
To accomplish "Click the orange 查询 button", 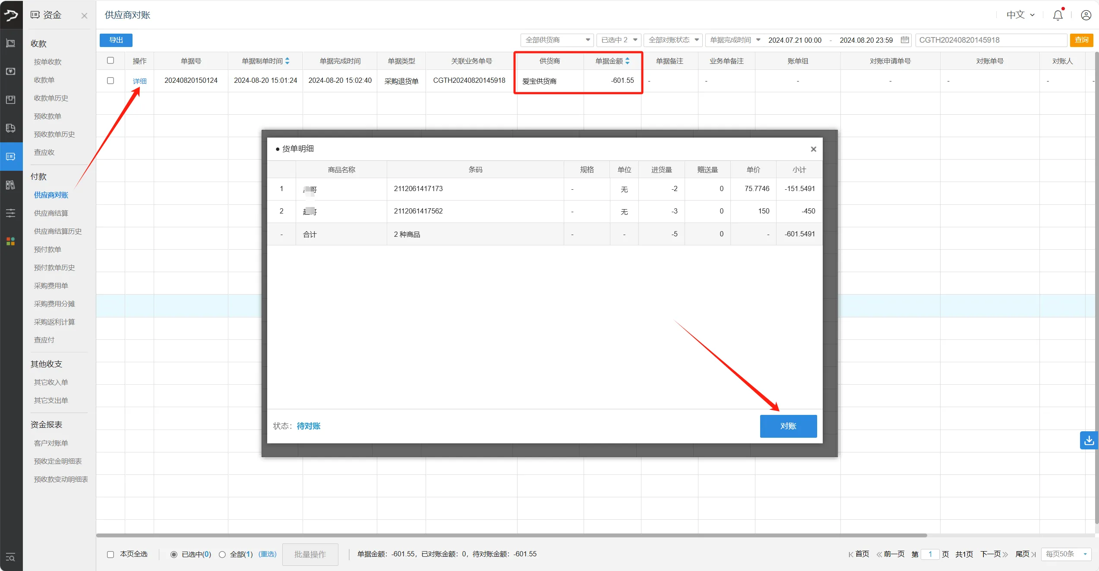I will 1081,40.
